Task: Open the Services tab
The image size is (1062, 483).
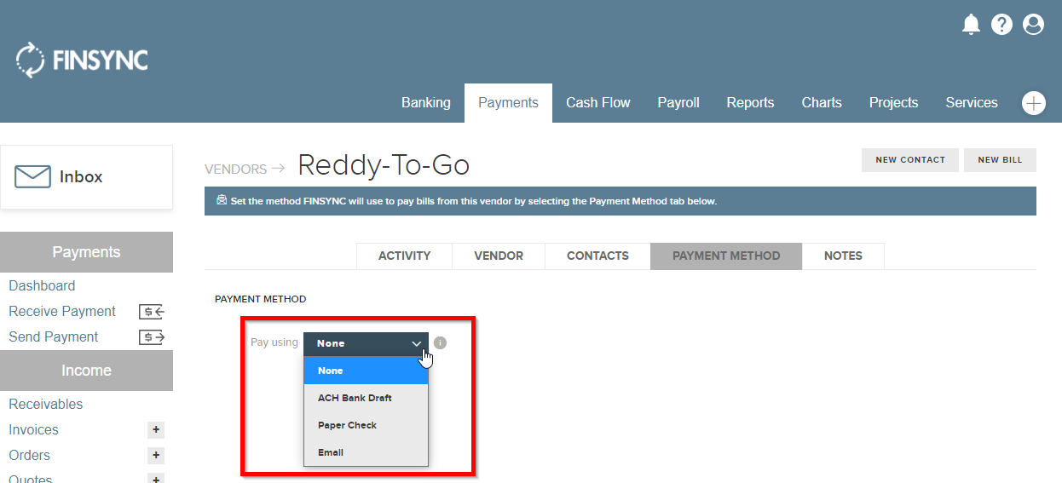Action: 972,103
